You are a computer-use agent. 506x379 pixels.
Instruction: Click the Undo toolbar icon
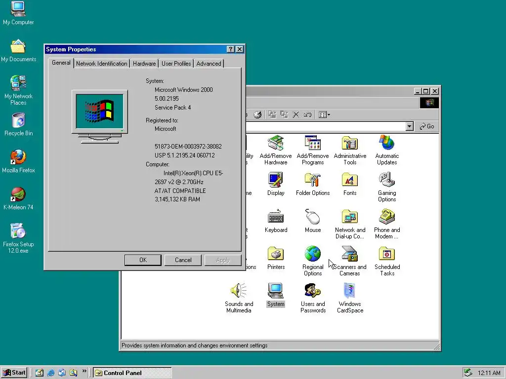click(307, 114)
